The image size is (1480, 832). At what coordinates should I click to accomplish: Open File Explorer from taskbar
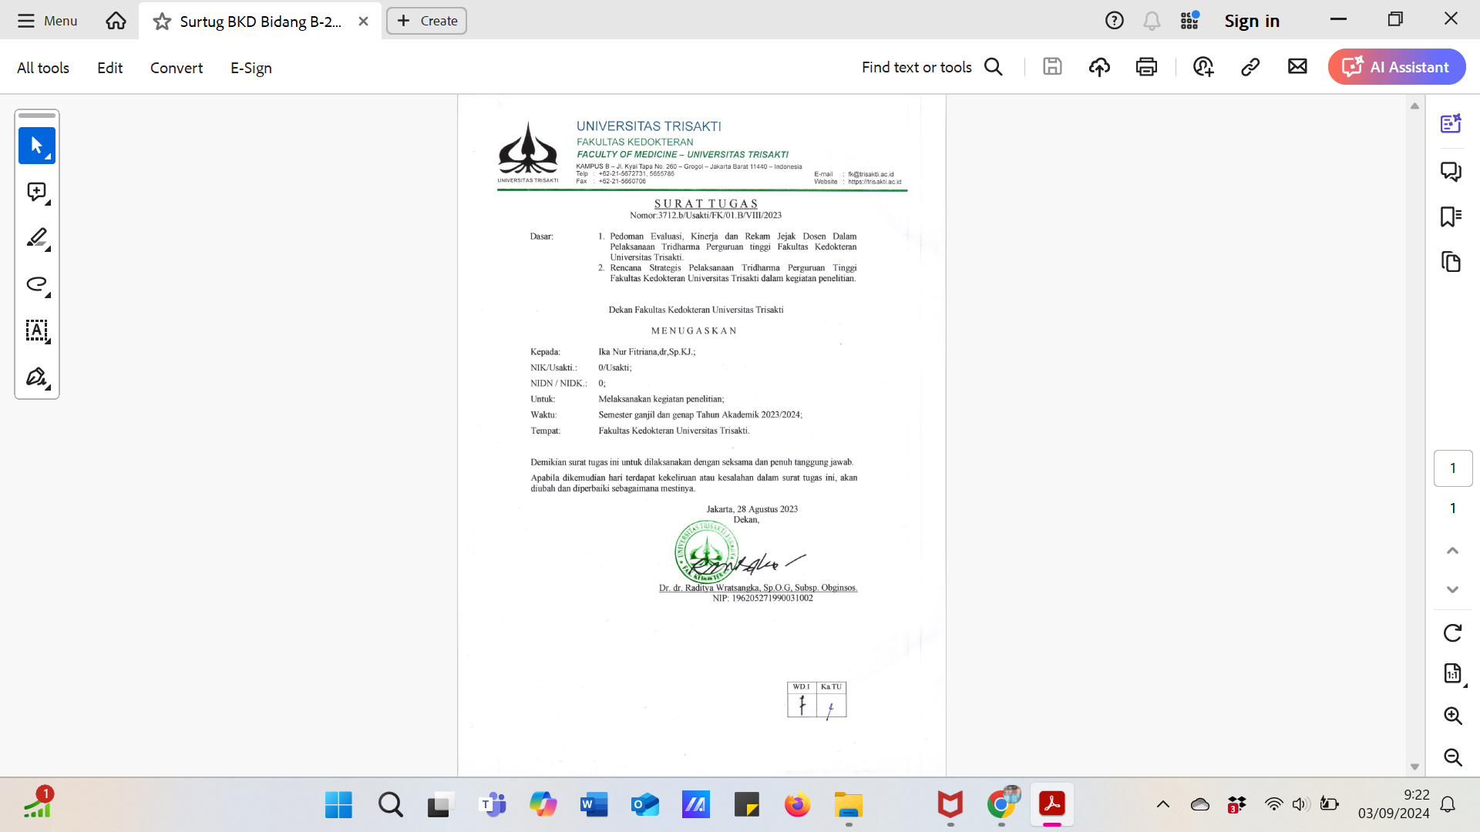pos(848,805)
